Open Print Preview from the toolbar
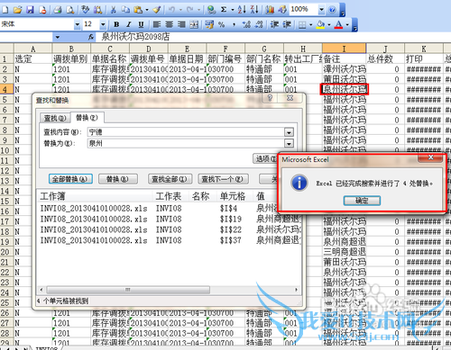Image resolution: width=451 pixels, height=350 pixels. click(70, 10)
